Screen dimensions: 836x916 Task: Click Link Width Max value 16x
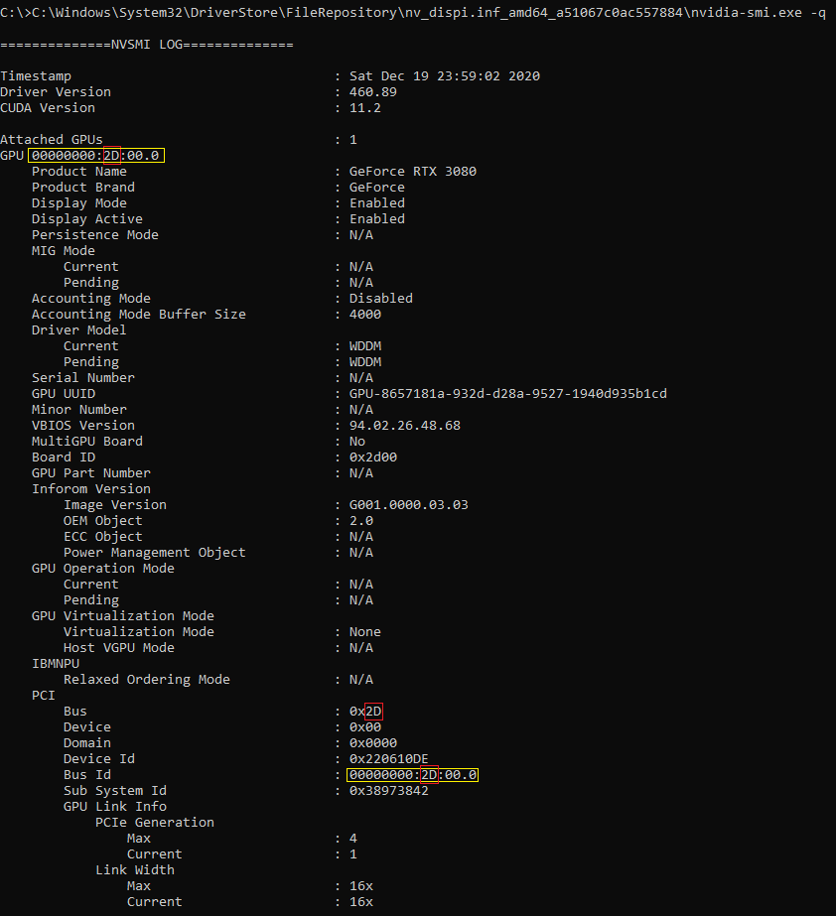click(x=360, y=886)
